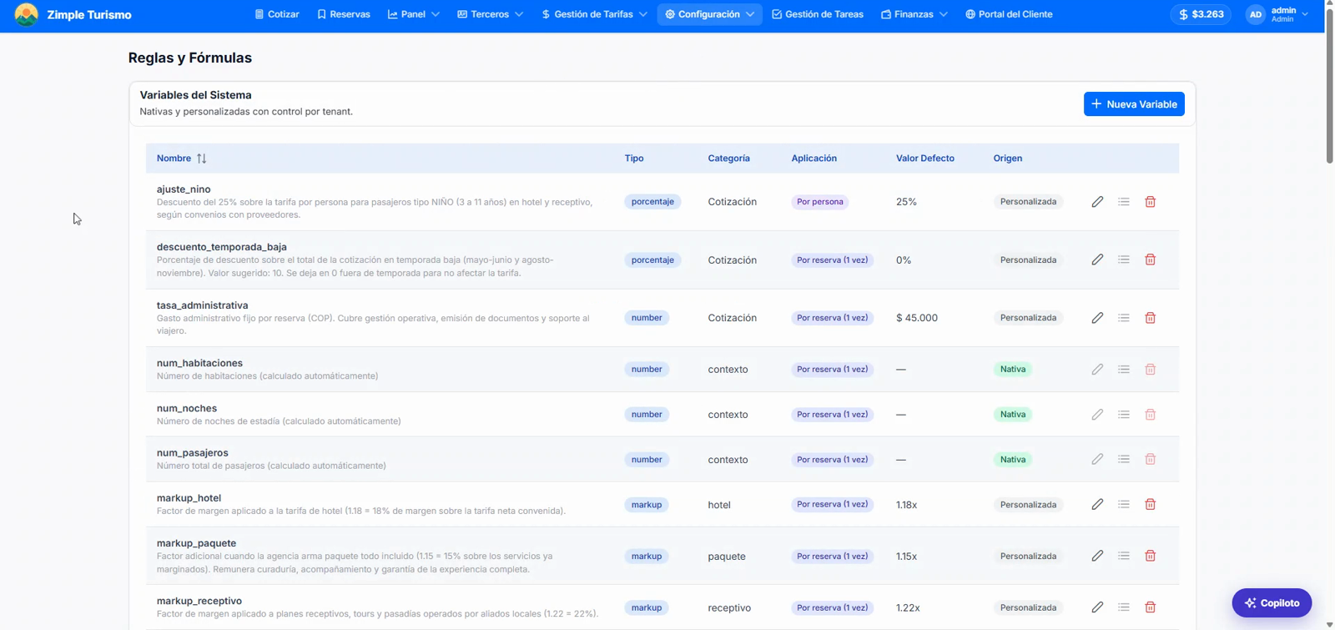1335x630 pixels.
Task: Expand the Configuración dropdown menu
Action: point(709,14)
